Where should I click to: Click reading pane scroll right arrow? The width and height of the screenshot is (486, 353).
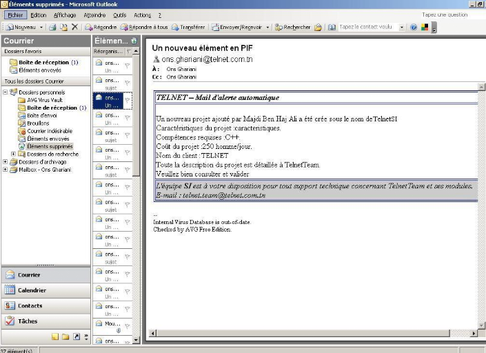click(x=474, y=334)
